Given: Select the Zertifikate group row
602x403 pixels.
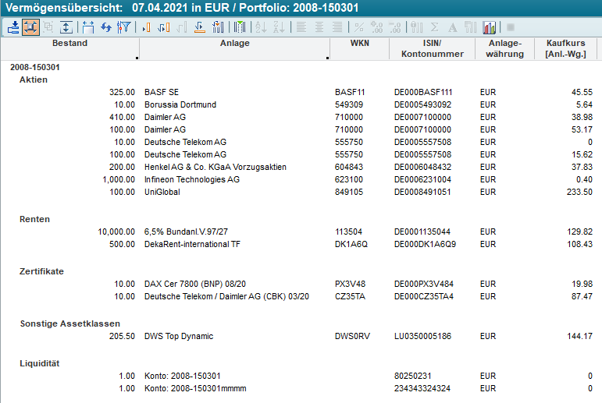Looking at the screenshot, I should [x=41, y=271].
